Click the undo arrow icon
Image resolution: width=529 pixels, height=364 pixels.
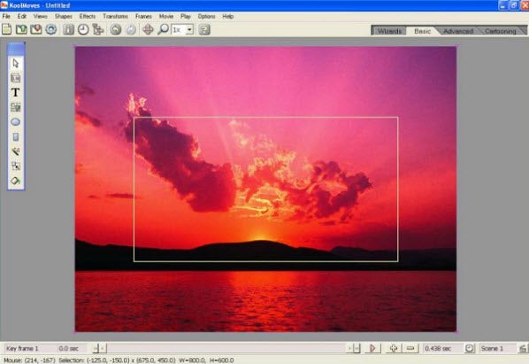pyautogui.click(x=115, y=30)
